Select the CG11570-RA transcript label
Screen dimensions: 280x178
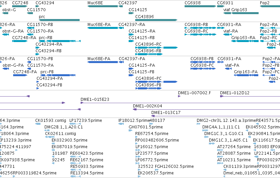coord(40,31)
